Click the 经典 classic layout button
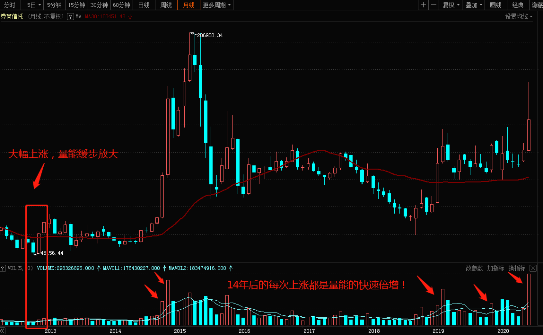543x335 pixels. click(x=518, y=5)
